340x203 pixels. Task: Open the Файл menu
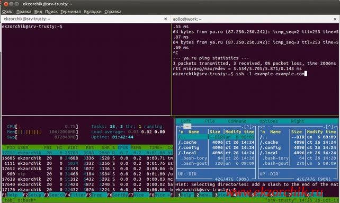(8, 12)
